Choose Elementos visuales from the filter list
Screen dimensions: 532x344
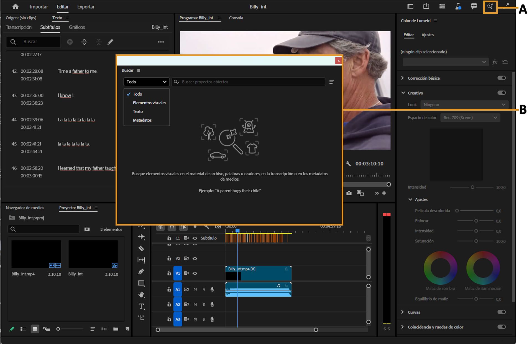point(149,103)
